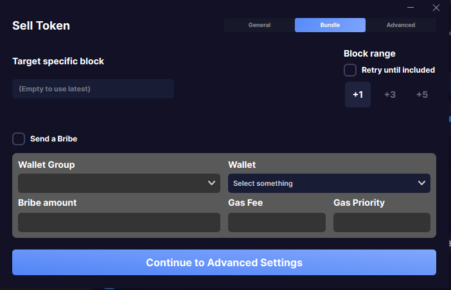Click the Target specific block input field
The image size is (451, 290).
[x=93, y=89]
